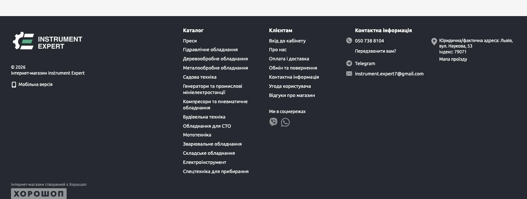Open Деревообробне обладнання category
The width and height of the screenshot is (527, 199).
click(x=216, y=59)
